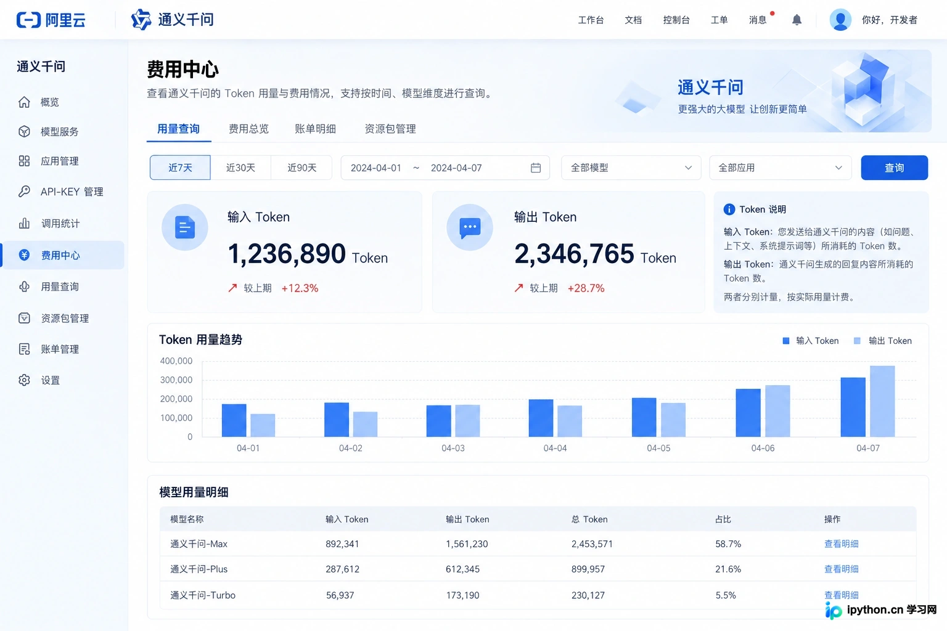Switch to the 费用总览 tab

pos(248,129)
